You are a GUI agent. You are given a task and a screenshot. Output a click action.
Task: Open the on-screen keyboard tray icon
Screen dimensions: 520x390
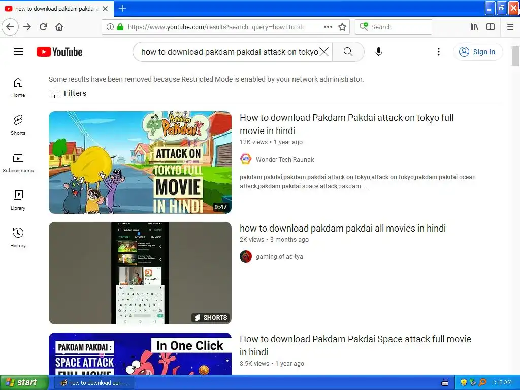445,383
